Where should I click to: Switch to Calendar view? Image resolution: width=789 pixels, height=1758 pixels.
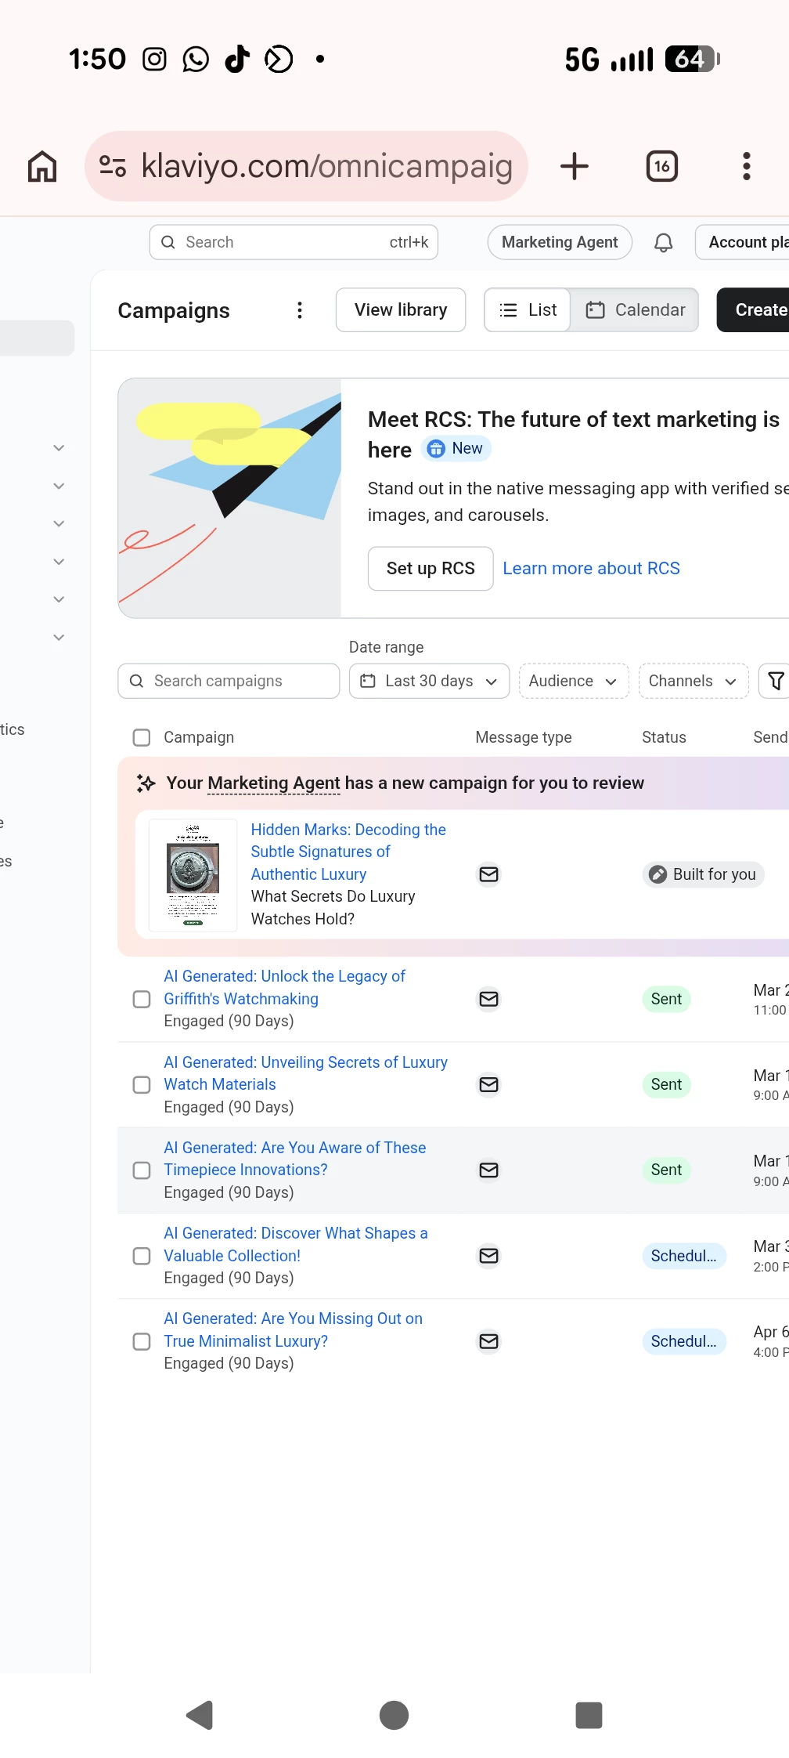point(635,310)
